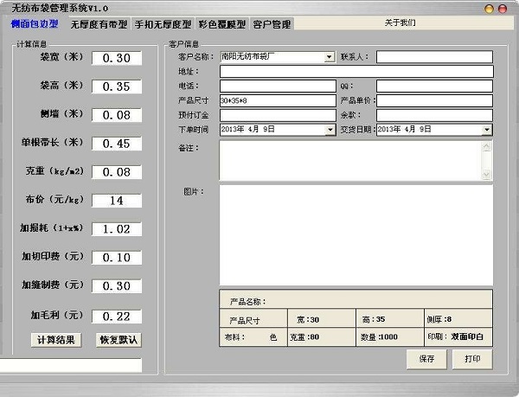Click the red close window icon
Image resolution: width=519 pixels, height=397 pixels.
coord(502,9)
